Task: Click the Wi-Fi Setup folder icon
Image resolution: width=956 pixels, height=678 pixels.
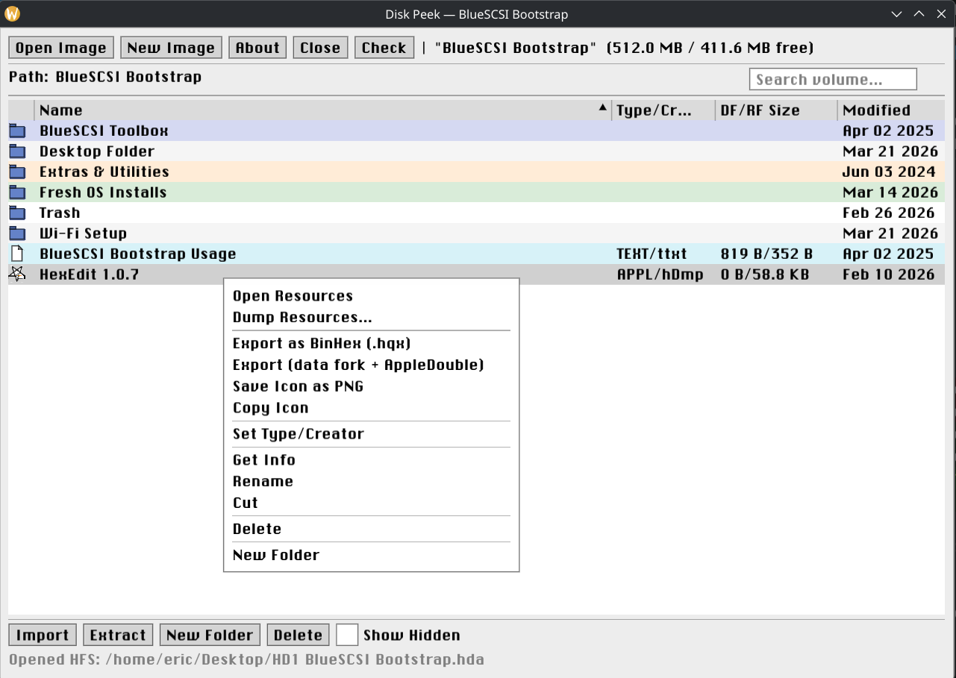Action: pyautogui.click(x=16, y=233)
